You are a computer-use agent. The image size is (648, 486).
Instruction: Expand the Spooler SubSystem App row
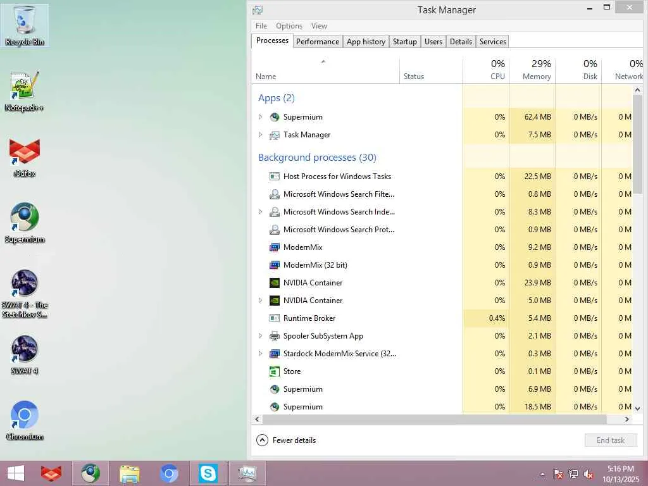point(260,336)
